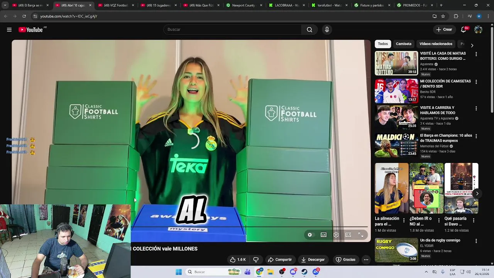Dislike the video with thumbs-down
The width and height of the screenshot is (494, 278).
256,259
